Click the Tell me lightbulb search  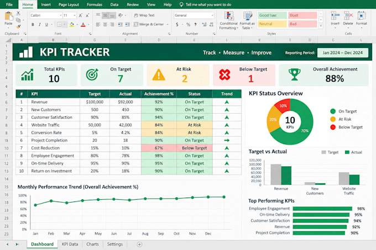pyautogui.click(x=181, y=4)
